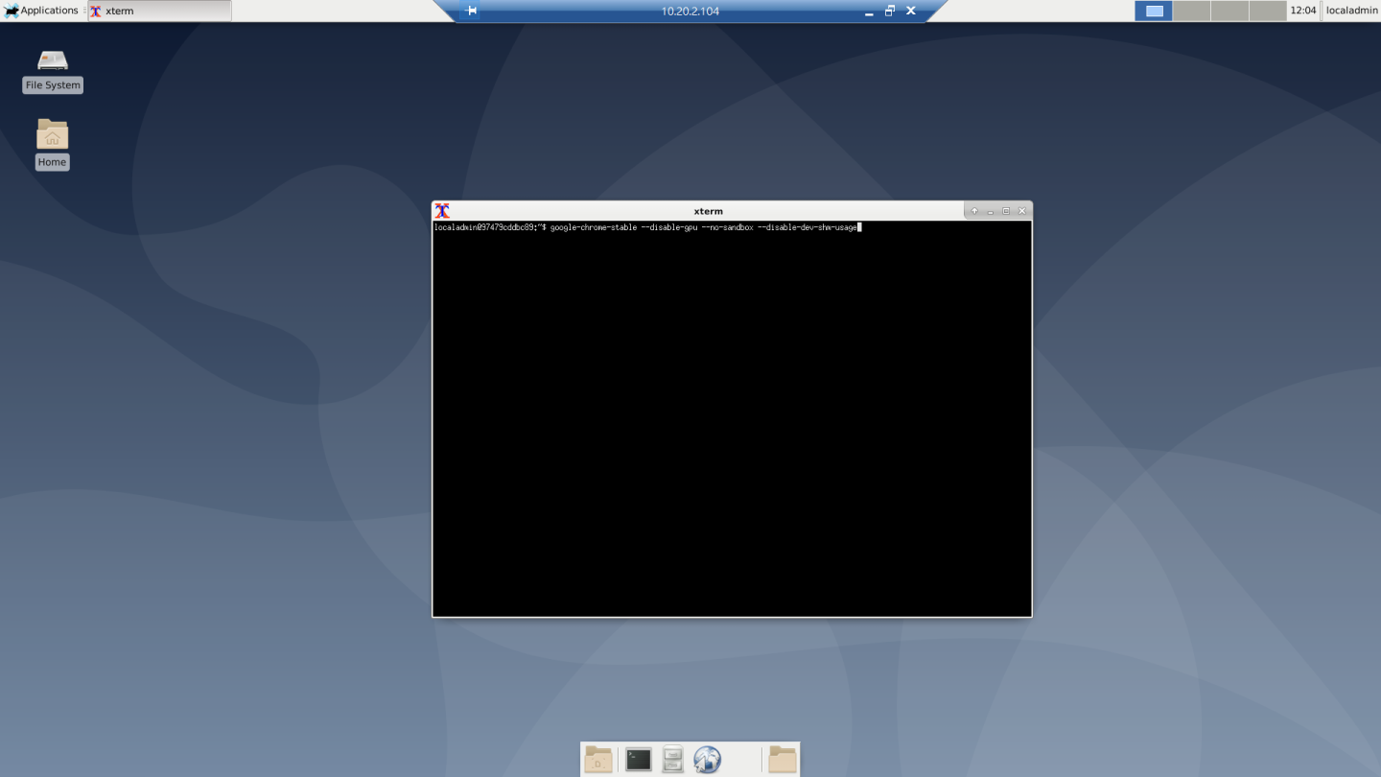Launch Web Browser globe icon in dock
Screen dimensions: 1381x777
click(707, 760)
